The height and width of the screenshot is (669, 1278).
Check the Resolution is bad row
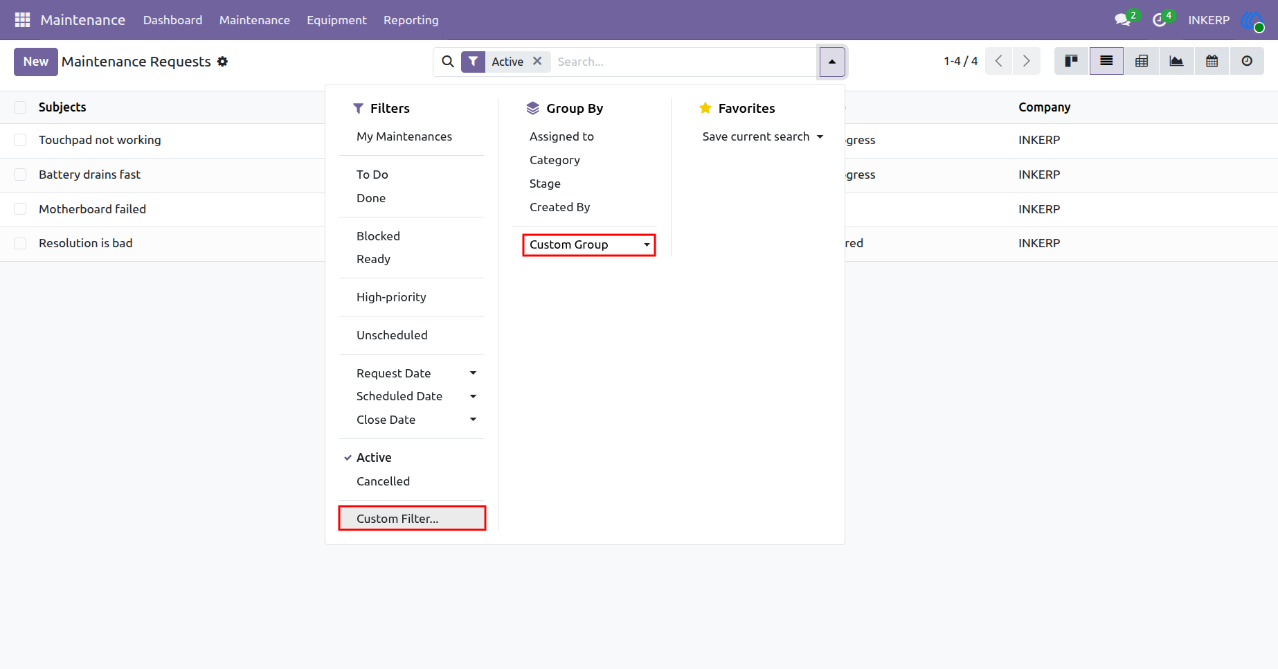pos(20,243)
